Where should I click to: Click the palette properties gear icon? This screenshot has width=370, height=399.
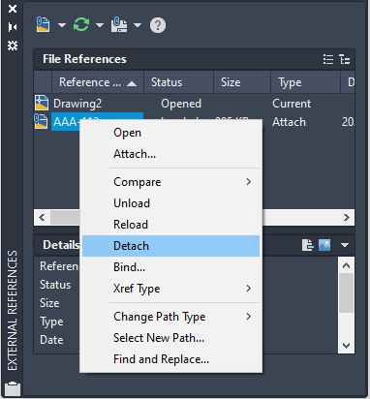pos(13,46)
